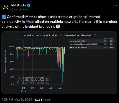Click the NetBlocks display name

[x=19, y=5]
